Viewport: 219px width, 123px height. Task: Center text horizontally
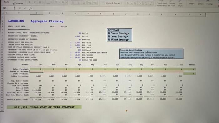click(x=79, y=2)
